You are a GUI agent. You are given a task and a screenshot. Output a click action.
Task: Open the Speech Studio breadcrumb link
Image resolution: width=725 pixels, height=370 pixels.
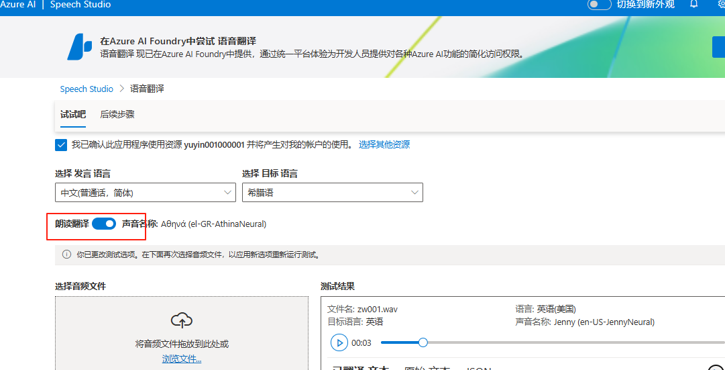coord(87,89)
